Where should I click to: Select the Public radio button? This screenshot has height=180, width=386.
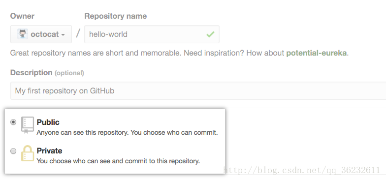13,122
